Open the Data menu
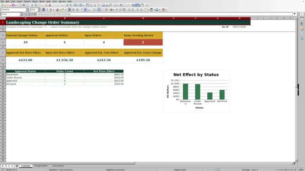 [x=48, y=1]
